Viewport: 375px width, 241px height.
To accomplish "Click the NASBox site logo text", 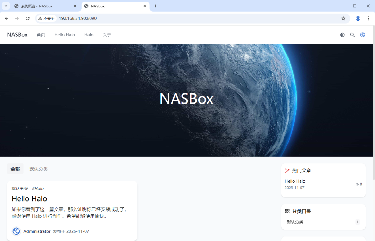I will [x=17, y=35].
